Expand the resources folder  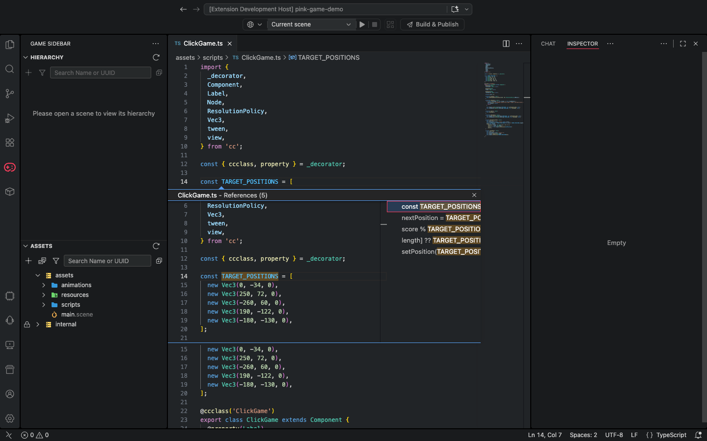click(44, 295)
